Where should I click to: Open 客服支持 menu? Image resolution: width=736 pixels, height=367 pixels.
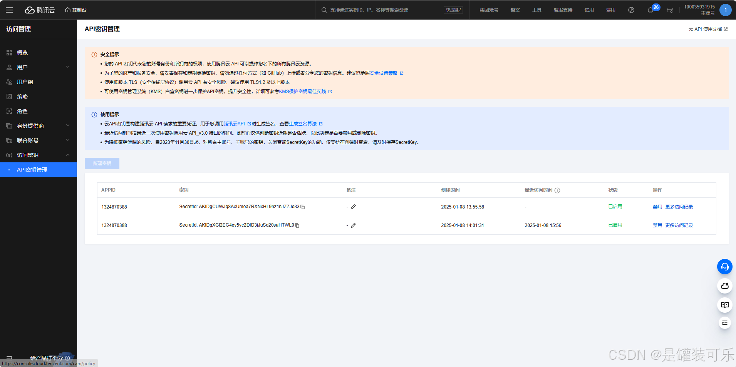coord(563,10)
